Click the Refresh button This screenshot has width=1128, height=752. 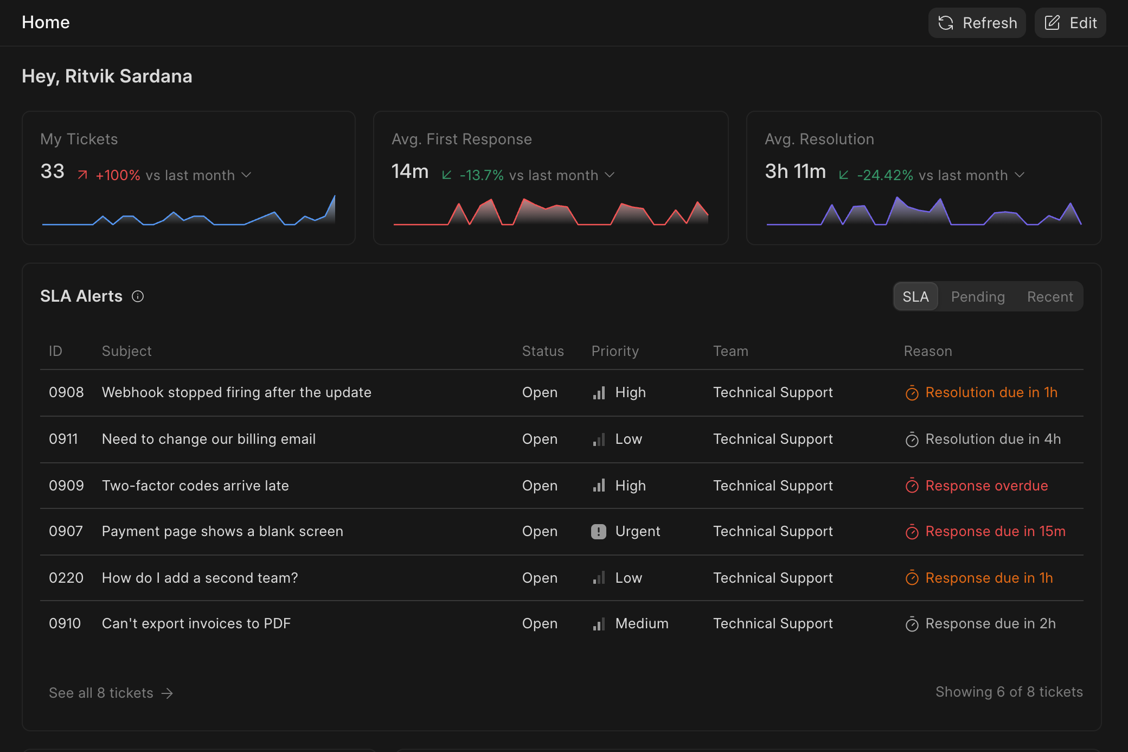tap(977, 23)
